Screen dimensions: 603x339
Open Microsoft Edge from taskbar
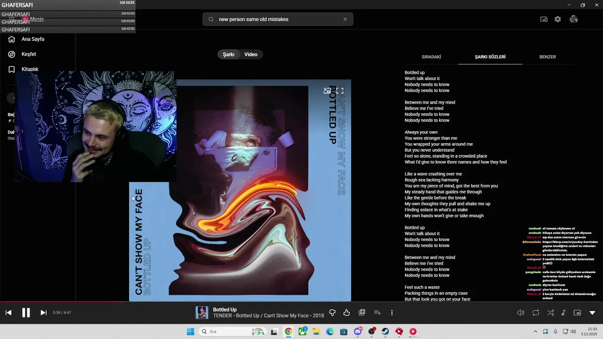click(x=330, y=331)
